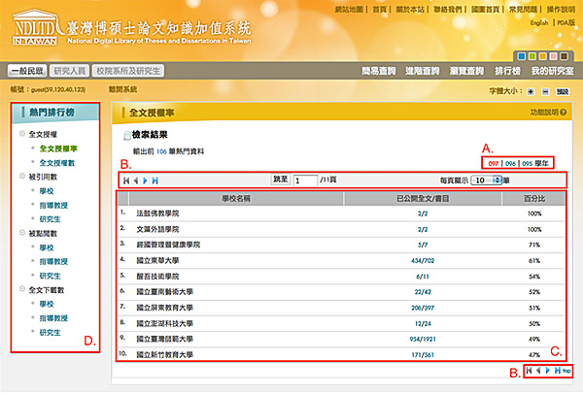Jump to last page using top pager

pyautogui.click(x=154, y=180)
